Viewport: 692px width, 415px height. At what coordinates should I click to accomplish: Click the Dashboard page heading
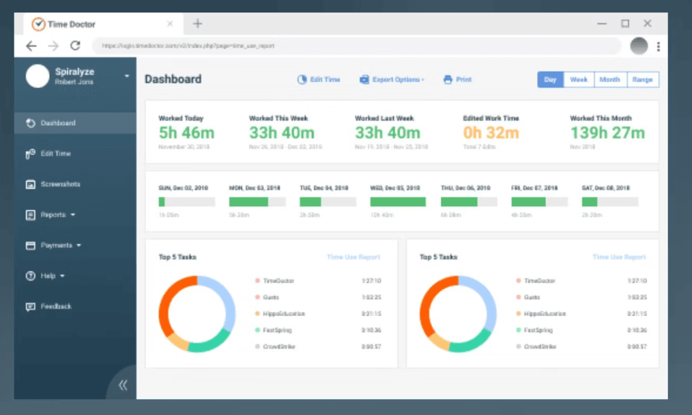tap(173, 80)
